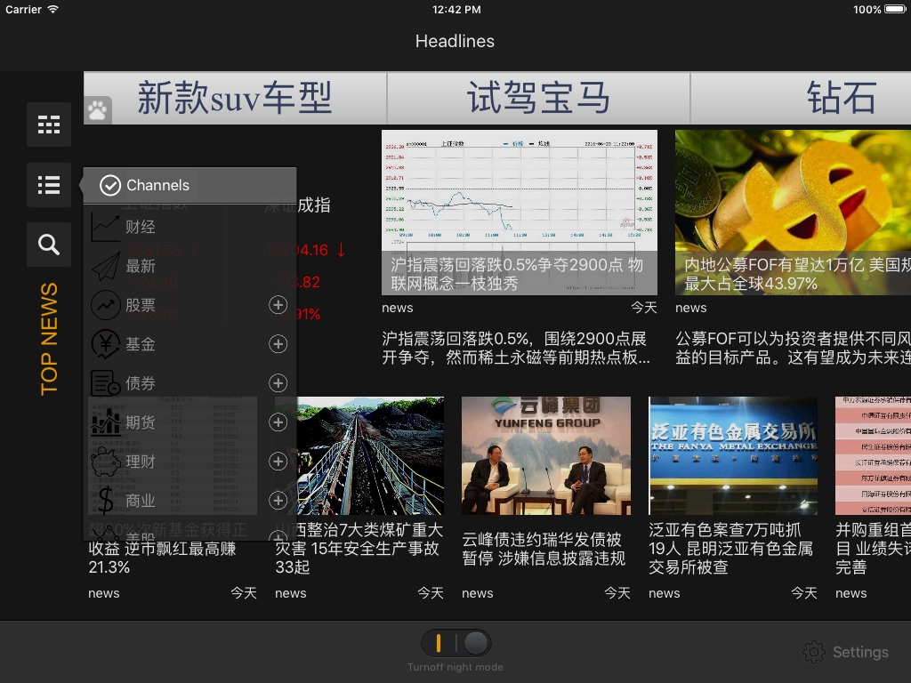Expand 期货 channel using its plus icon
The height and width of the screenshot is (683, 911).
[278, 422]
